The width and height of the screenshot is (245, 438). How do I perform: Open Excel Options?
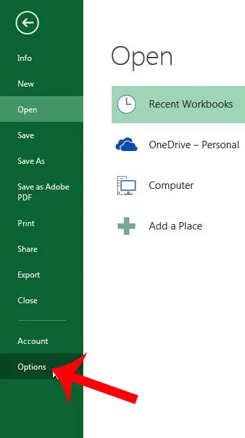(41, 366)
